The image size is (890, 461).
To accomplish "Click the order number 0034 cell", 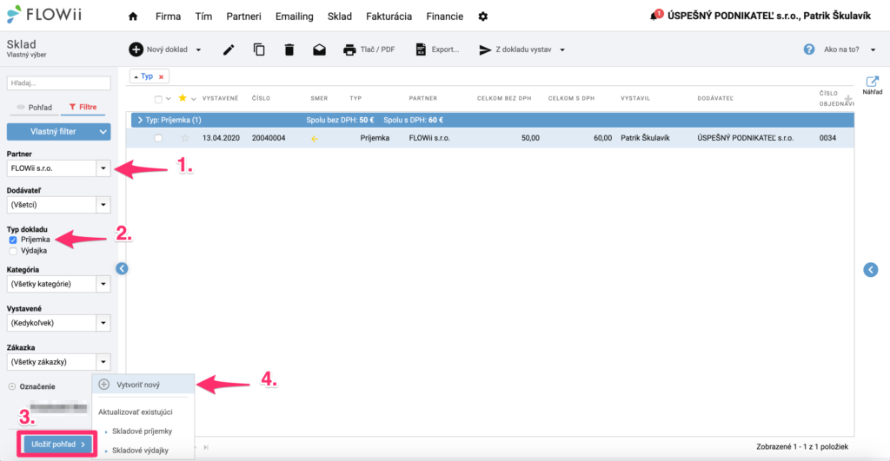I will click(x=827, y=138).
